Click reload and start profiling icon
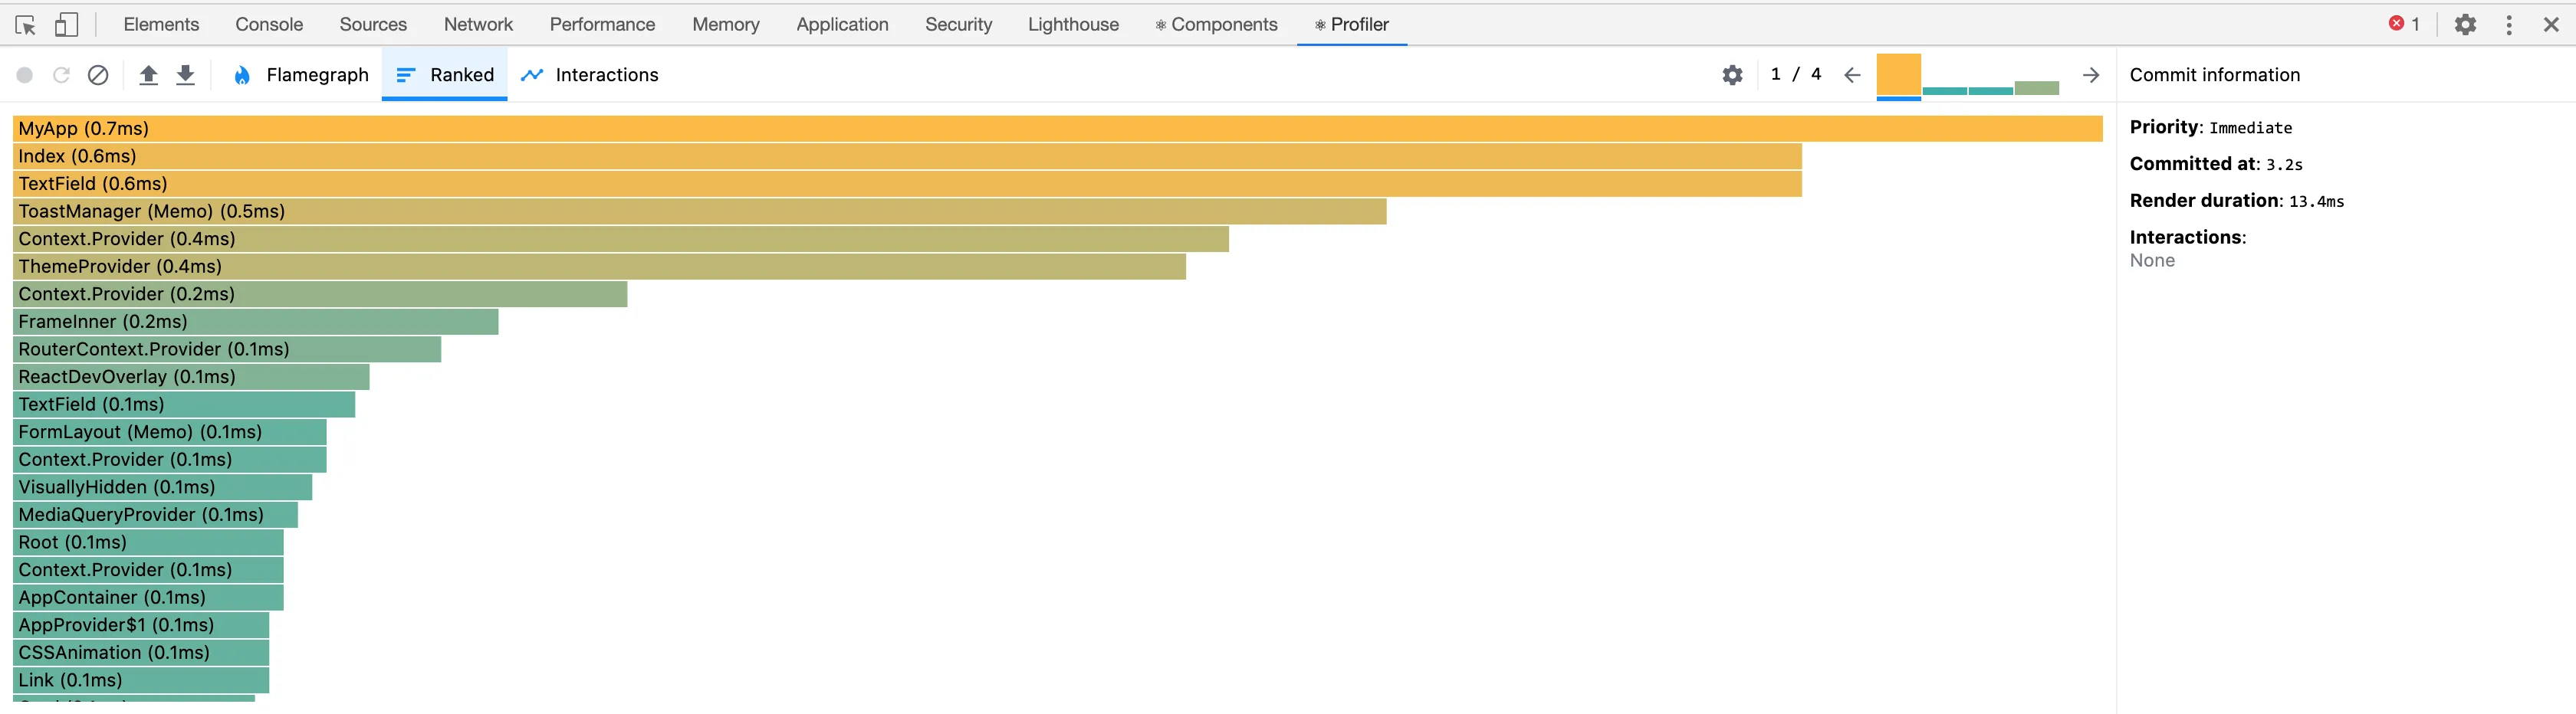This screenshot has width=2576, height=714. [x=61, y=75]
